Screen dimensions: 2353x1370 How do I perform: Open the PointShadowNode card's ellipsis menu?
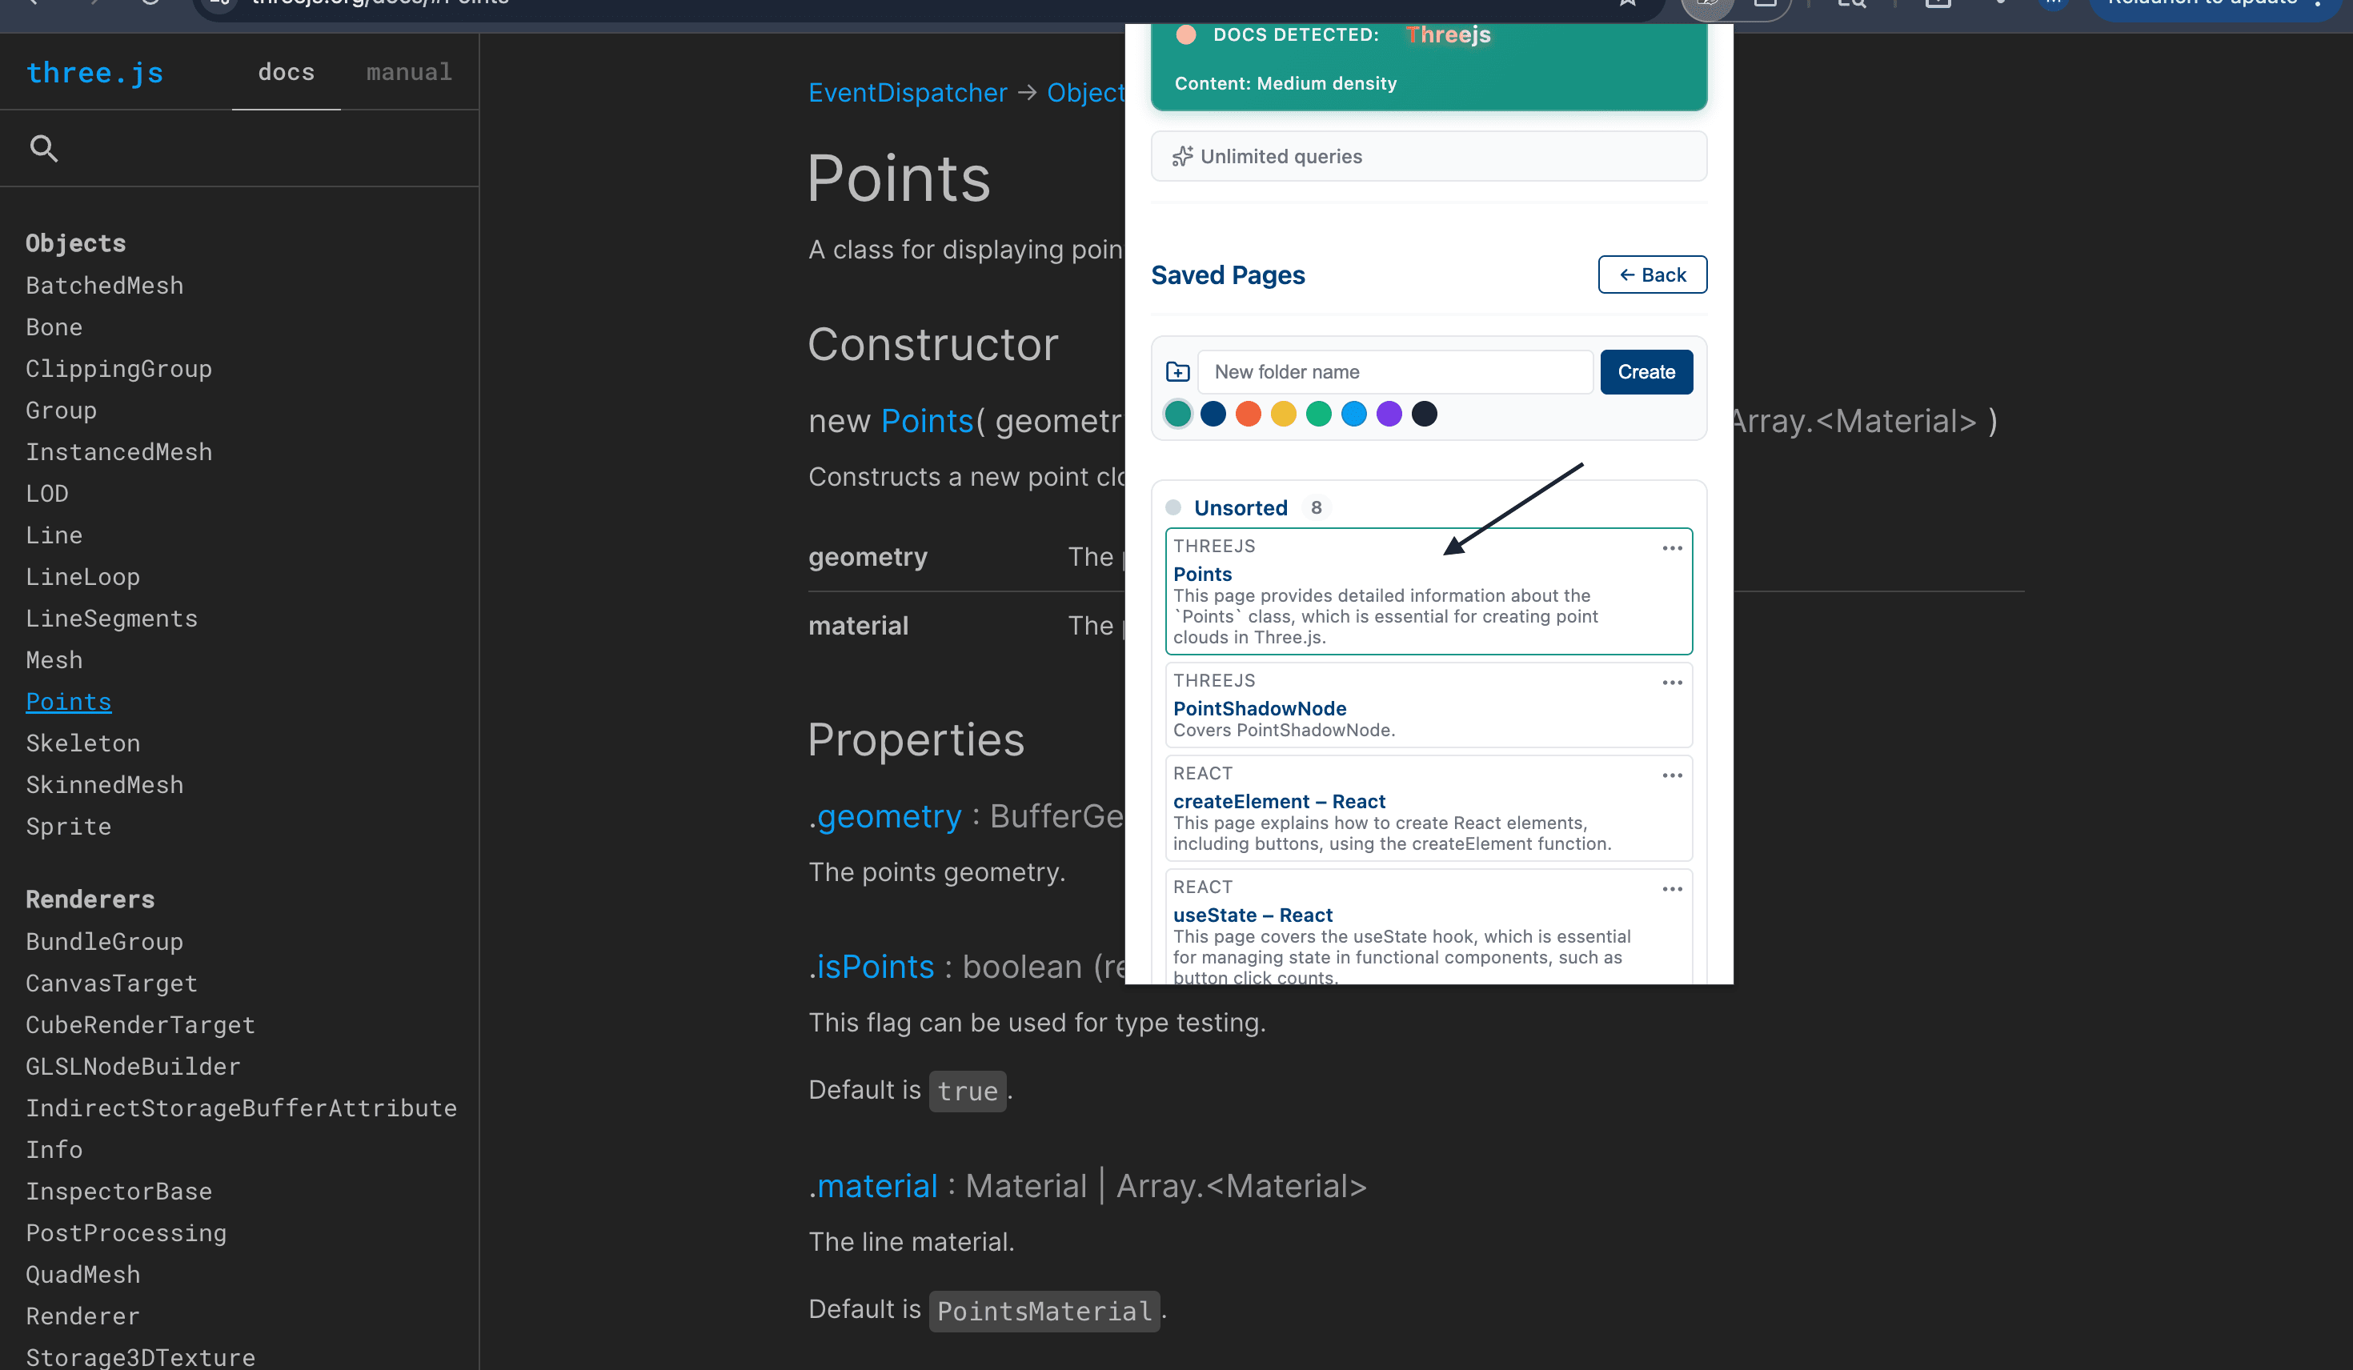point(1671,683)
